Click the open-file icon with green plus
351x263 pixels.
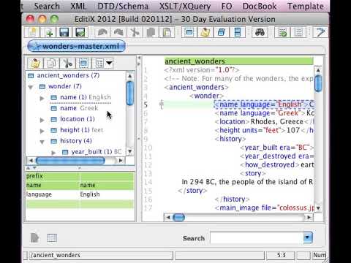coord(48,32)
